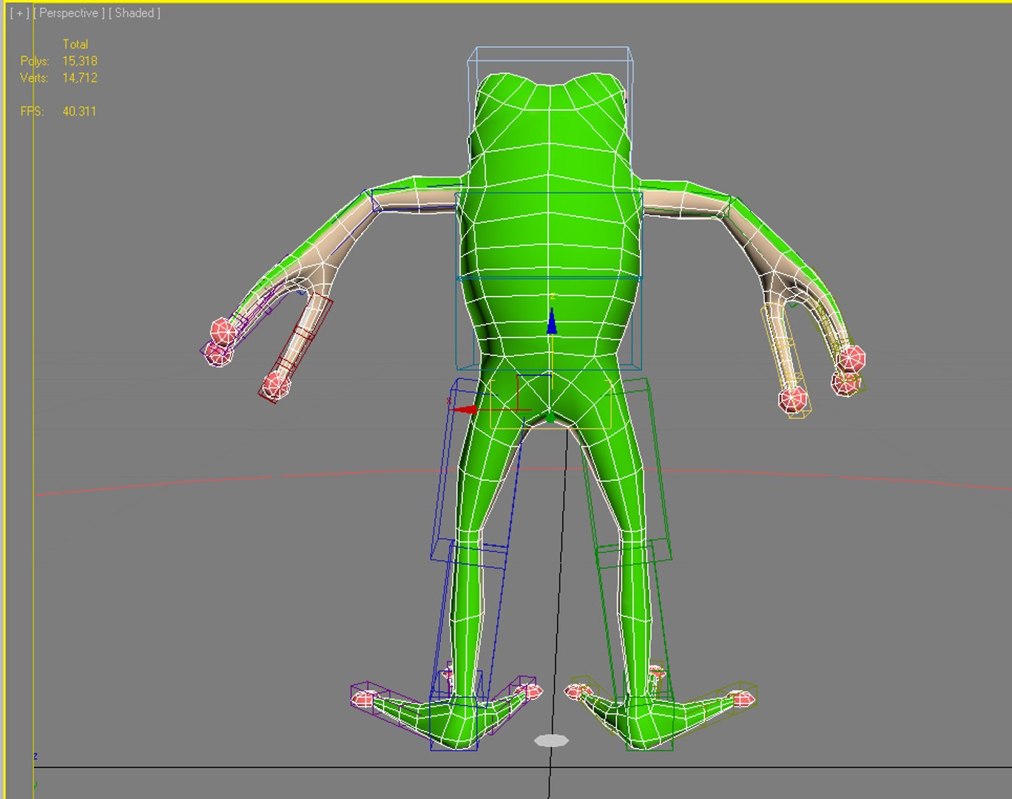Select the gray octagonal helper beneath the frog
Viewport: 1012px width, 799px height.
[551, 741]
